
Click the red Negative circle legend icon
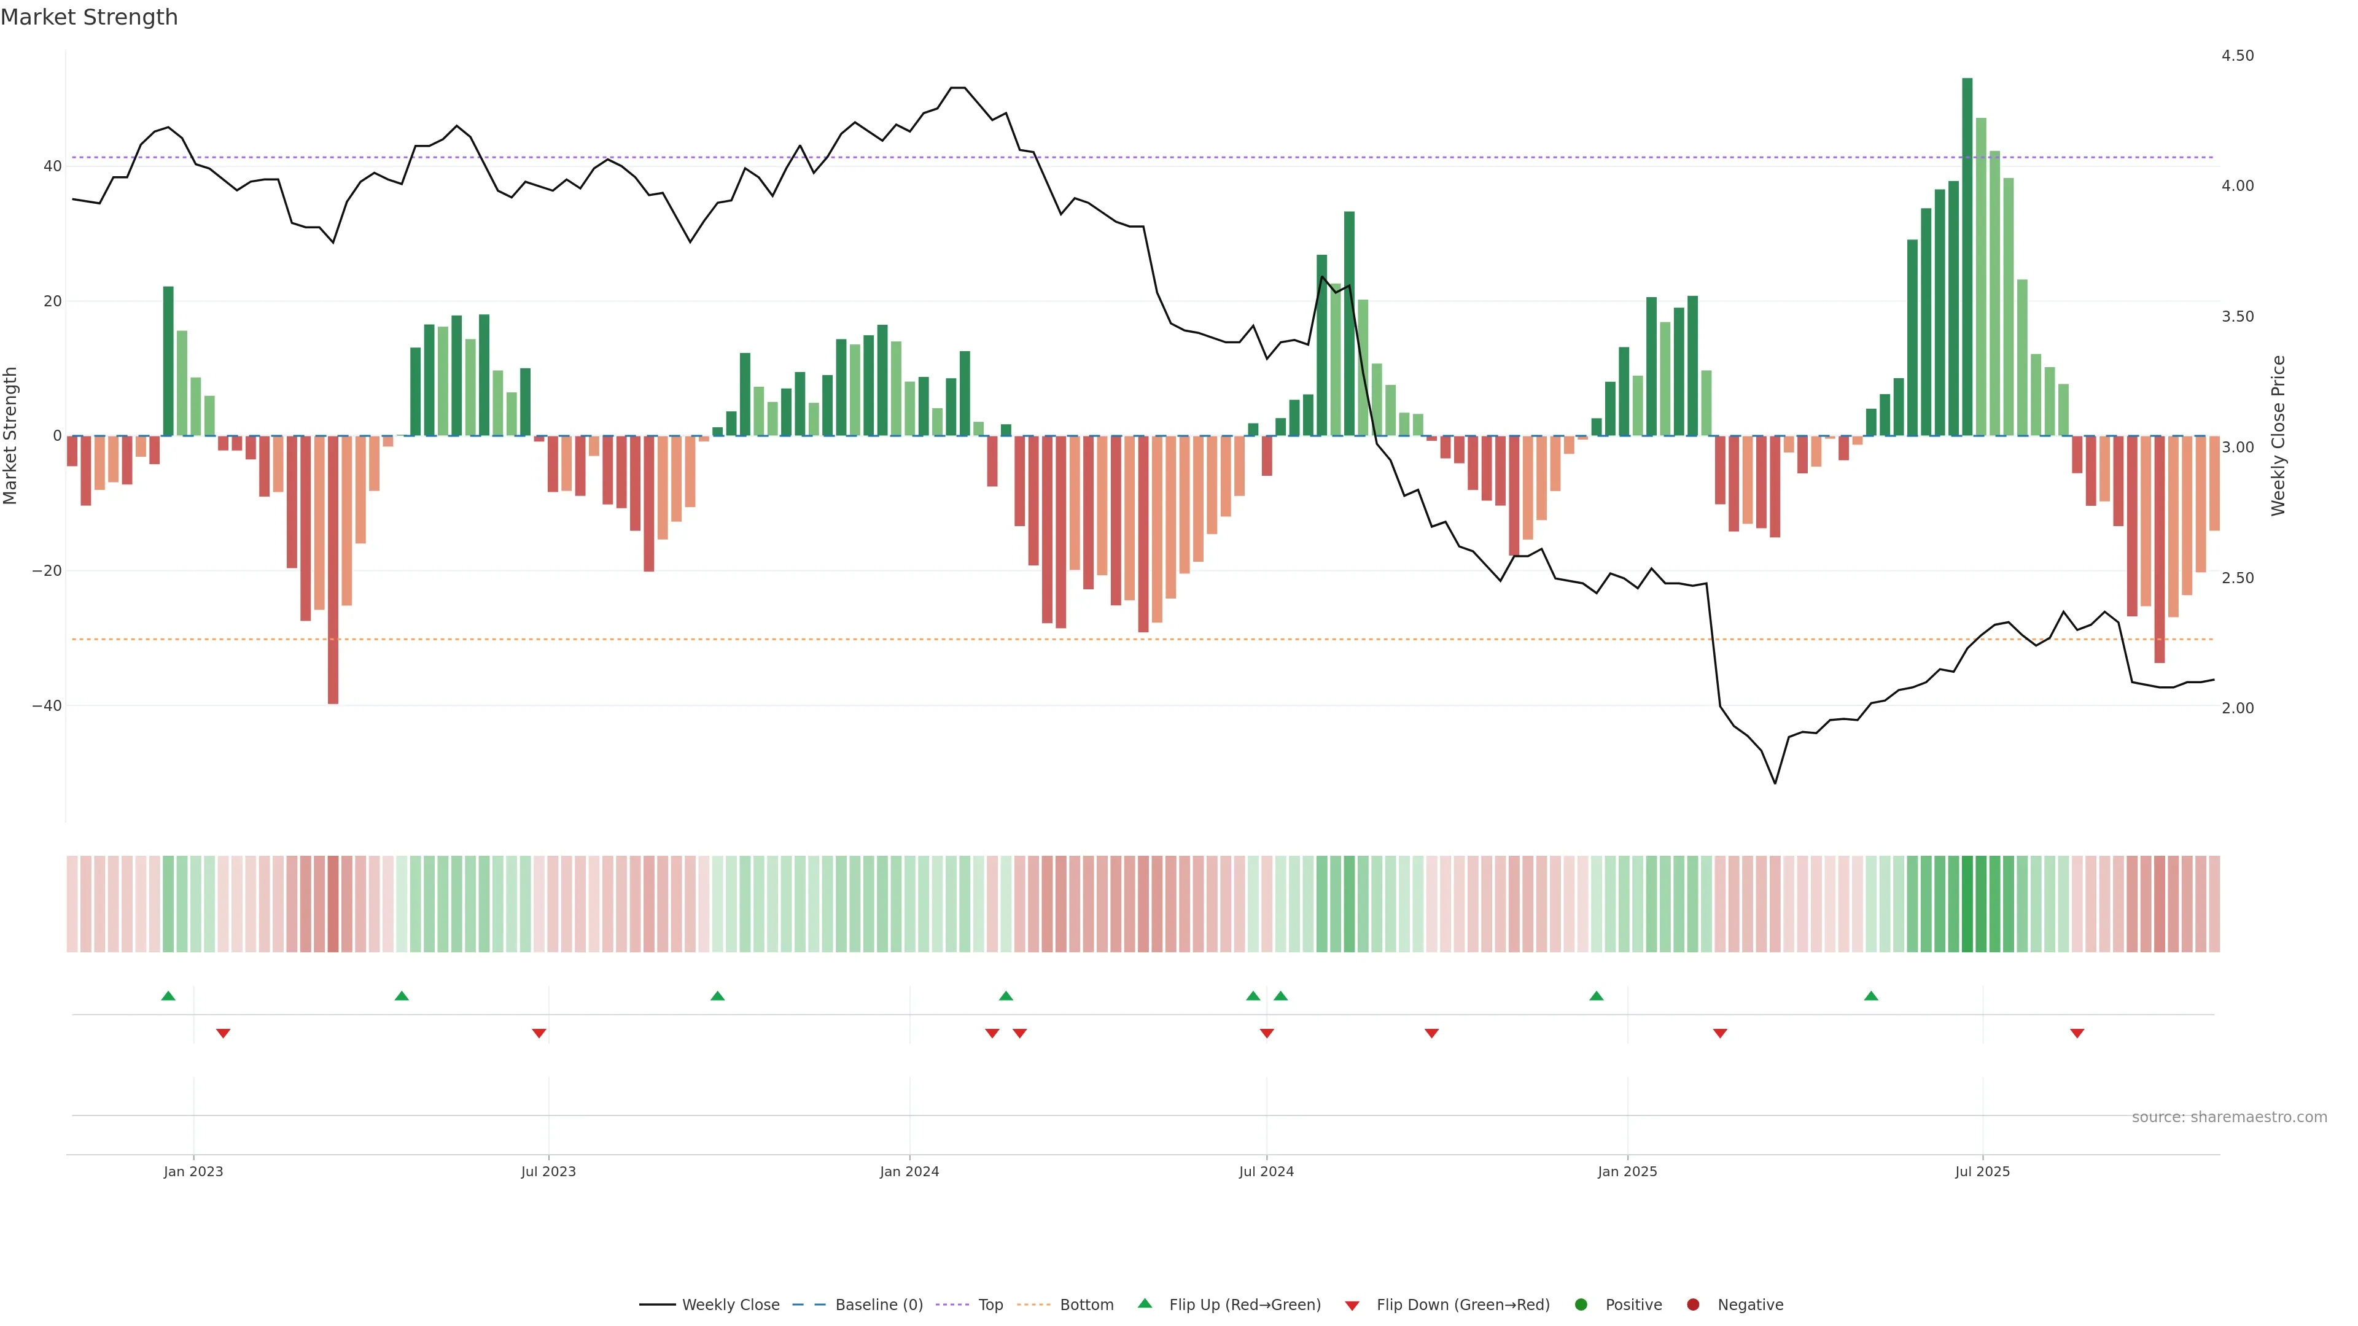pos(1692,1305)
